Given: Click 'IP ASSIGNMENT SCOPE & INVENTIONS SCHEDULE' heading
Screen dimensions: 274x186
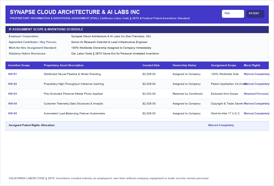Looking at the screenshot, I should pyautogui.click(x=46, y=29).
